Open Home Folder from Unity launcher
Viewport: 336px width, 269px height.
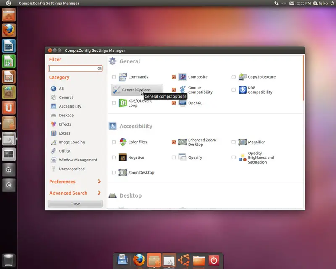coord(8,15)
